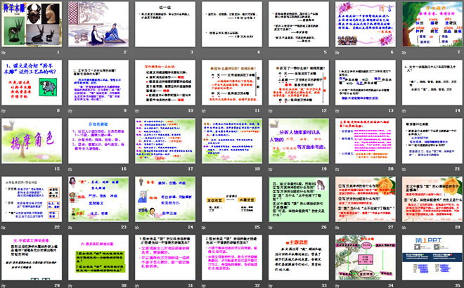Select slide 5 thumbnail

[299, 24]
